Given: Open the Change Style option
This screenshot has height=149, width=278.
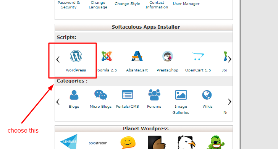Looking at the screenshot, I should tap(127, 4).
